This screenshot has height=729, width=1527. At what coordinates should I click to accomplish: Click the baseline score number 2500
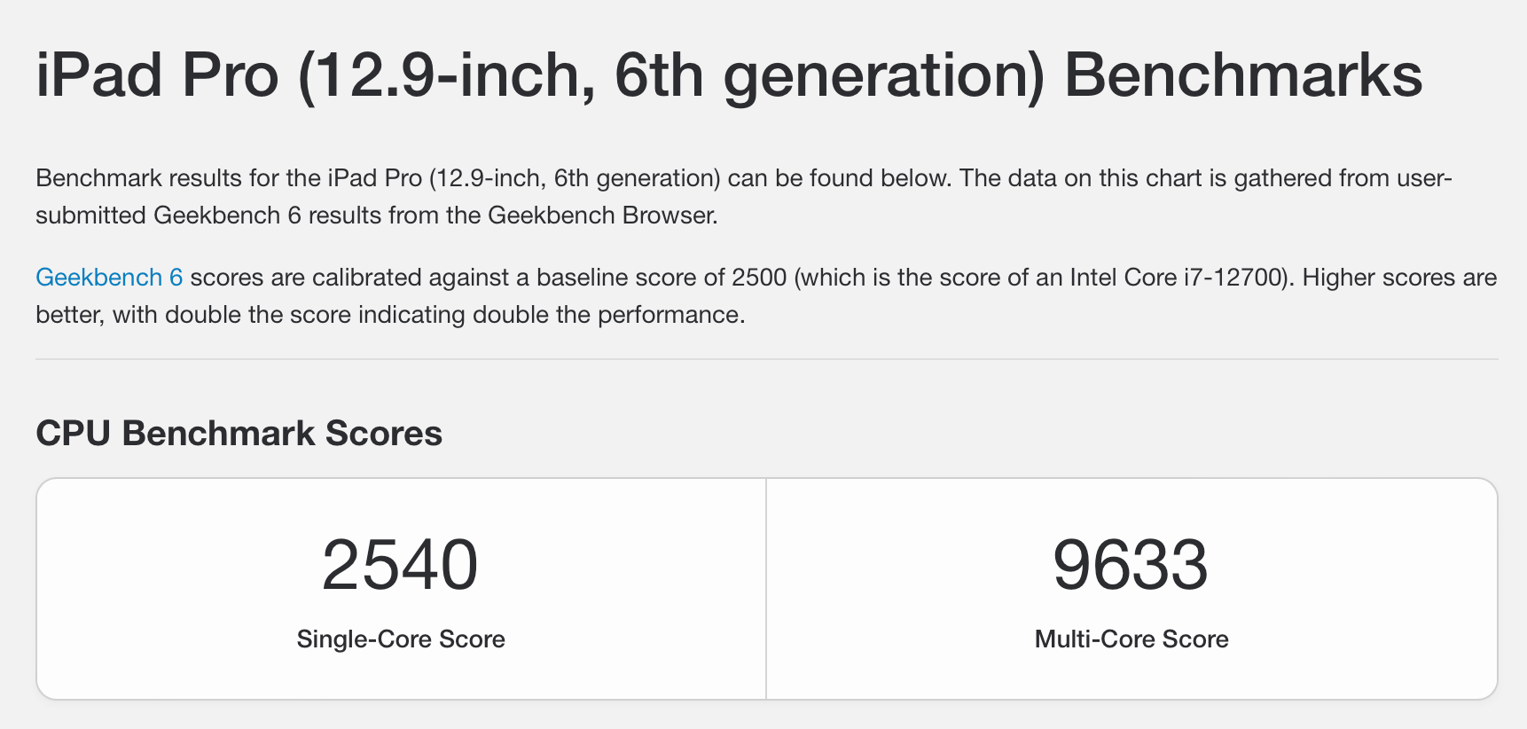point(759,278)
